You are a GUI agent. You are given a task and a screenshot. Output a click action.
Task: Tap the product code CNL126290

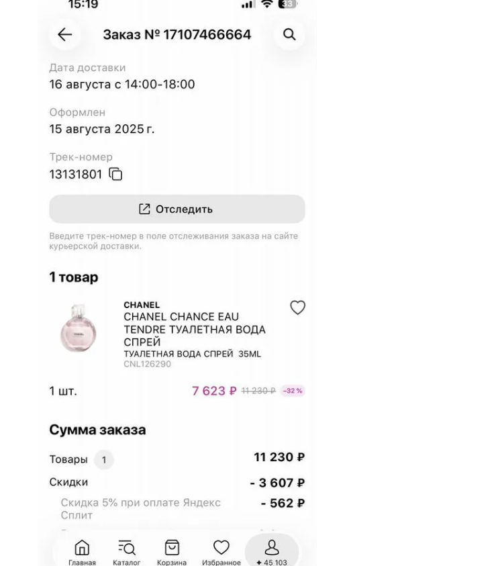coord(147,365)
